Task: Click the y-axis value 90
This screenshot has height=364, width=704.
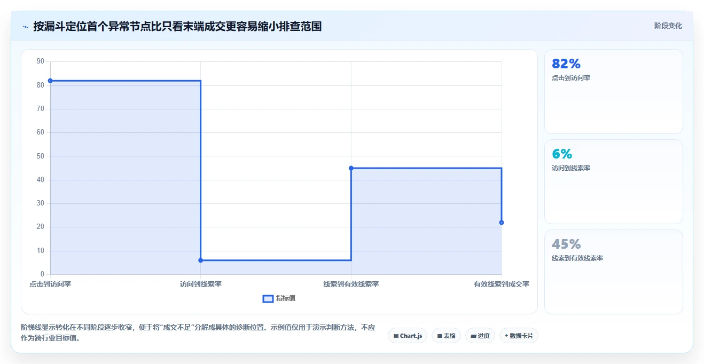Action: 41,61
